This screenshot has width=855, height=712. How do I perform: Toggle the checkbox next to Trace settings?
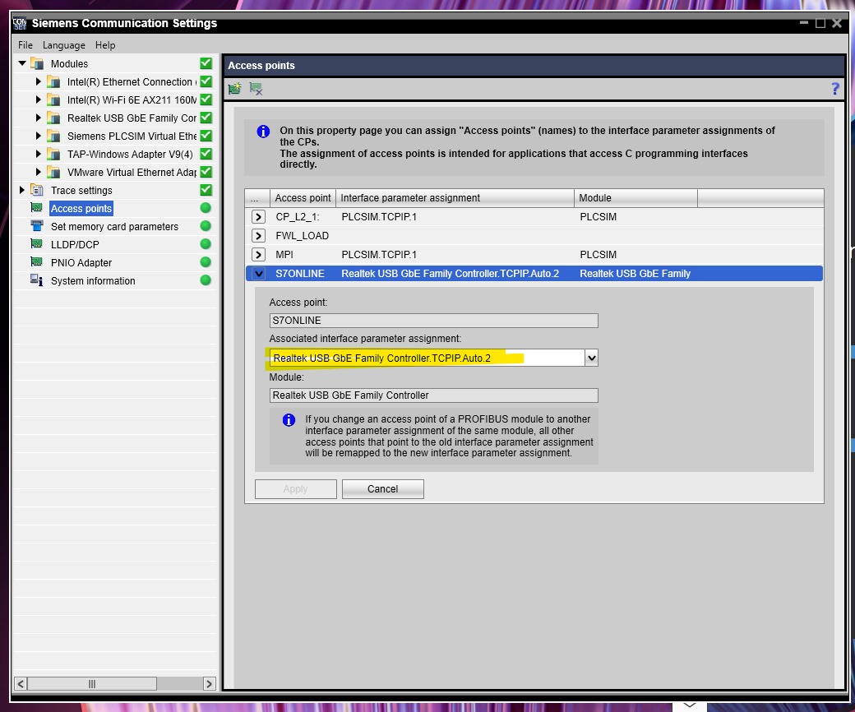(206, 190)
